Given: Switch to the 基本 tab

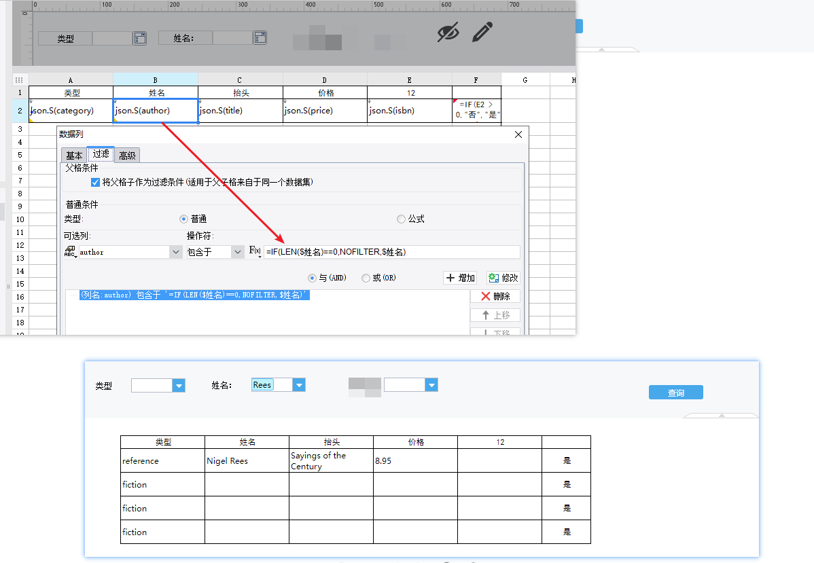Looking at the screenshot, I should (74, 156).
